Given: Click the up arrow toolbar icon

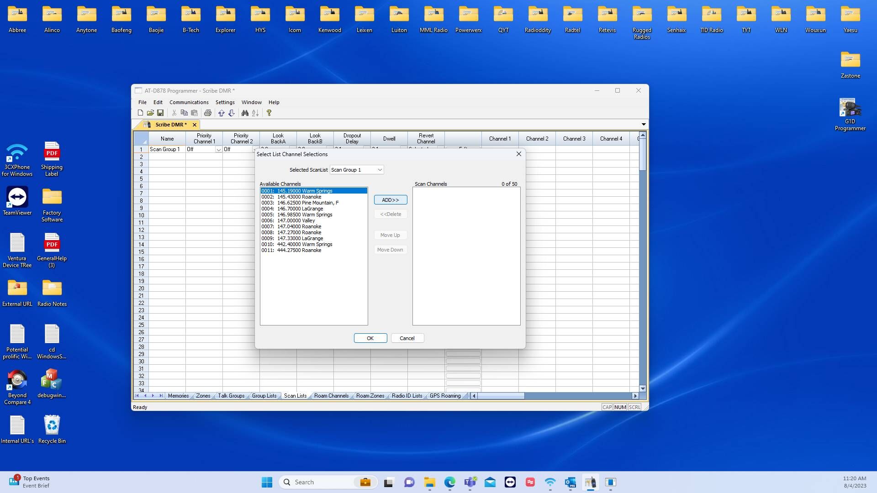Looking at the screenshot, I should pos(222,113).
